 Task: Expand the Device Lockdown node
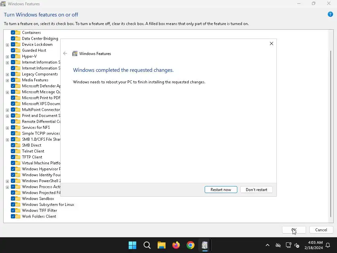click(x=7, y=45)
